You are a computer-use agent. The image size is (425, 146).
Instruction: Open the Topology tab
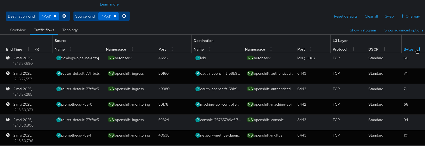pos(70,30)
